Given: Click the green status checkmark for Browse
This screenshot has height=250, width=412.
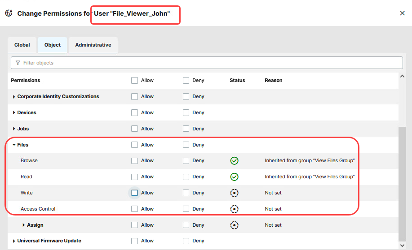Looking at the screenshot, I should coord(234,161).
